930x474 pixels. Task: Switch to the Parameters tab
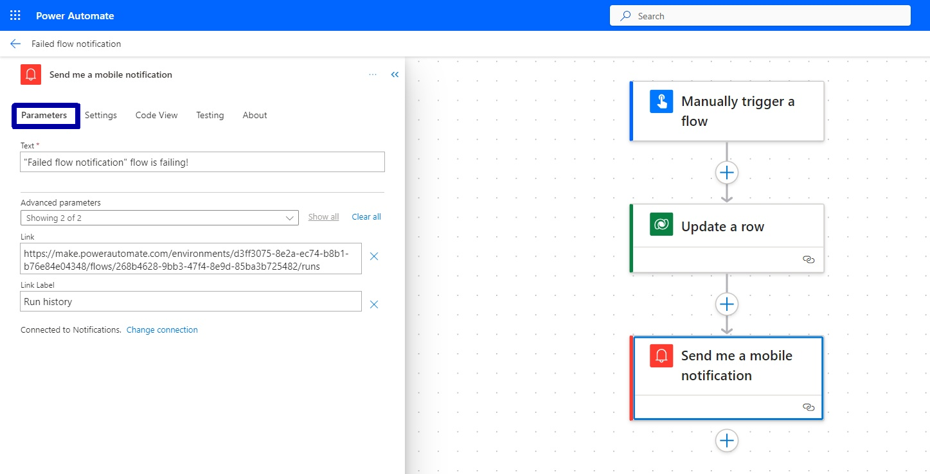click(44, 116)
